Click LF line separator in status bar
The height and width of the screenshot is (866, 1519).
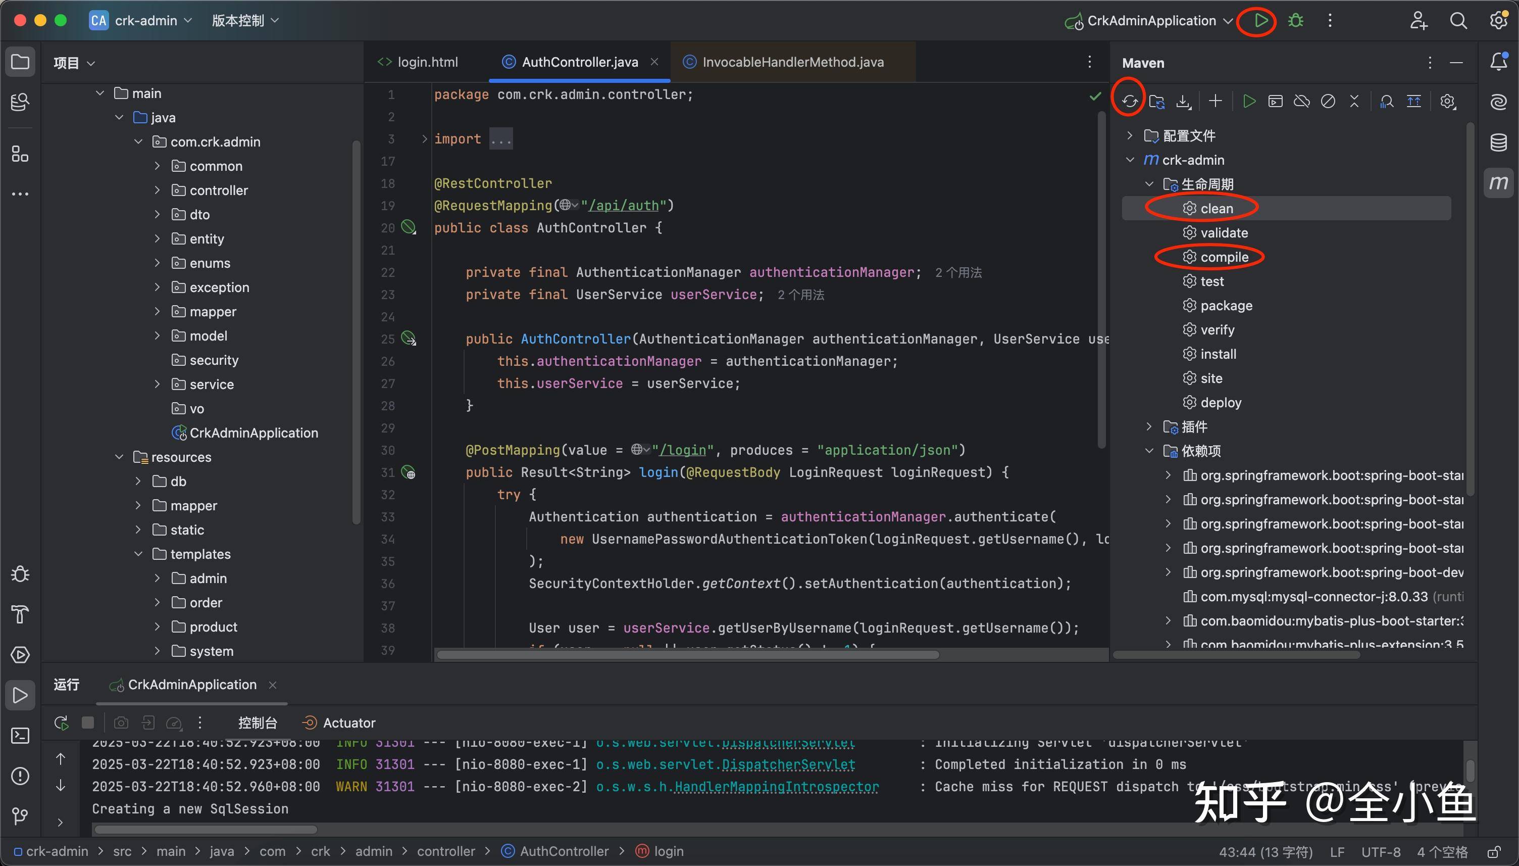tap(1337, 852)
